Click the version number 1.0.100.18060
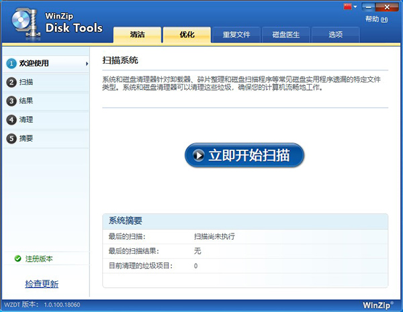Viewport: 403px width, 312px height. (62, 305)
